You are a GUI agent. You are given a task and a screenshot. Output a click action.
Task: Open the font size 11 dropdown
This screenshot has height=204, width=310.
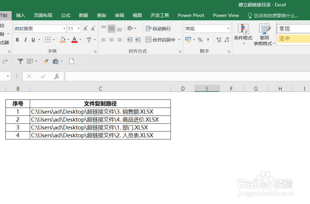[x=79, y=28]
